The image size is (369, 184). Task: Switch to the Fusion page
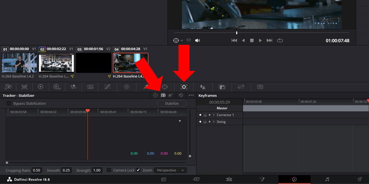pyautogui.click(x=262, y=180)
